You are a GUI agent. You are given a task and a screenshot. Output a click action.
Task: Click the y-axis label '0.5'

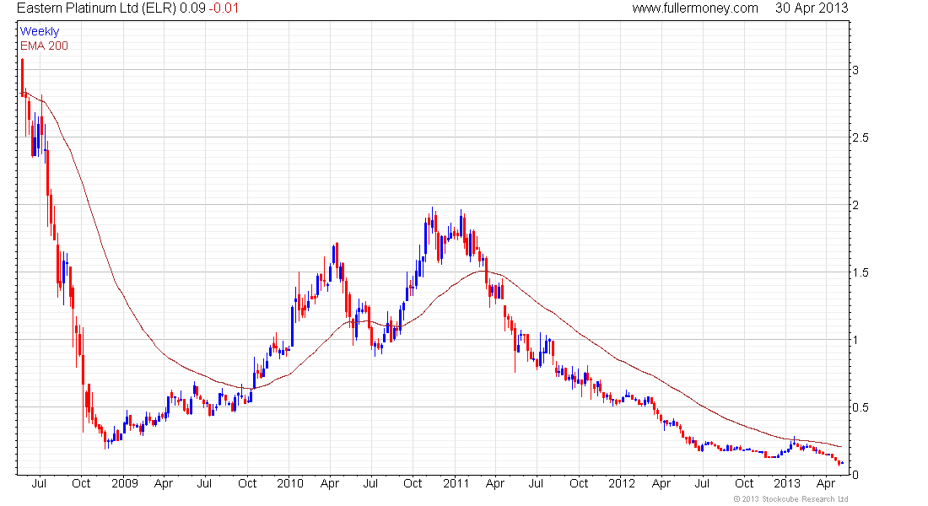click(x=860, y=407)
